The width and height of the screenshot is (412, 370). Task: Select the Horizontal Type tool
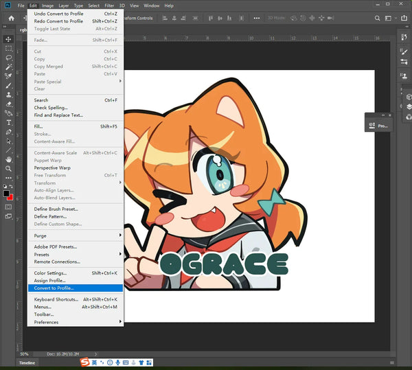click(x=8, y=123)
